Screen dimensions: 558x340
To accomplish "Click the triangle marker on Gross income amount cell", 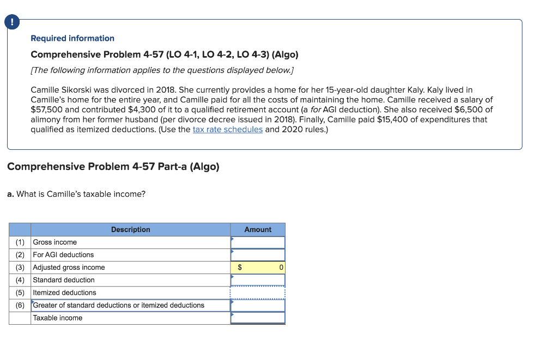I will 233,238.
